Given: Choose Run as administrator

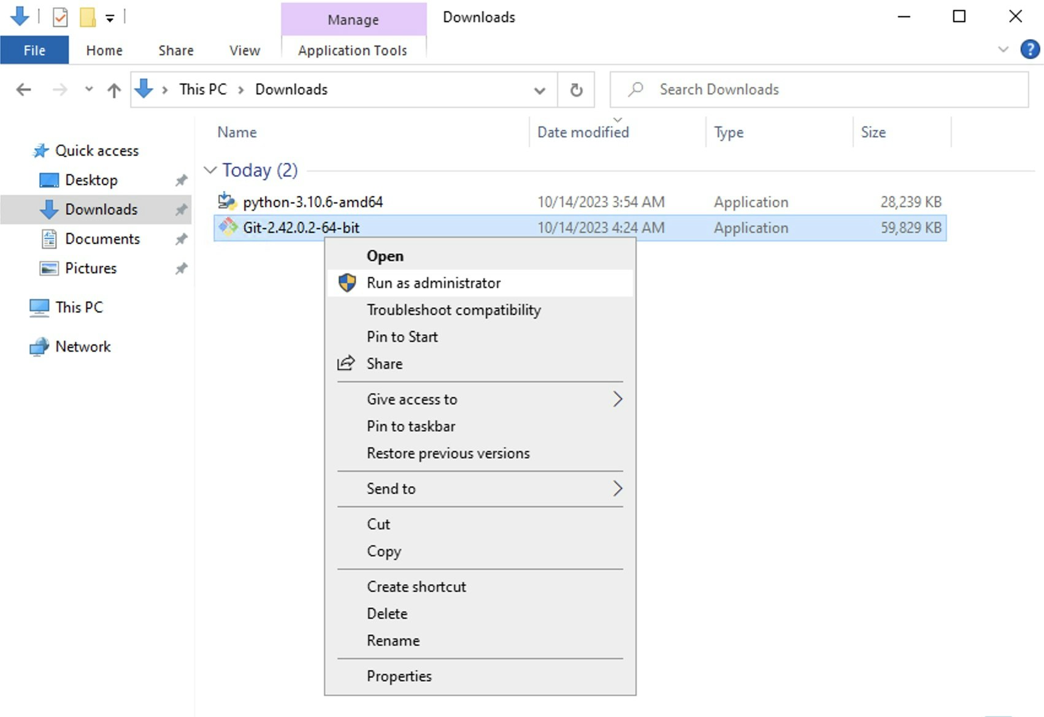Looking at the screenshot, I should coord(480,283).
